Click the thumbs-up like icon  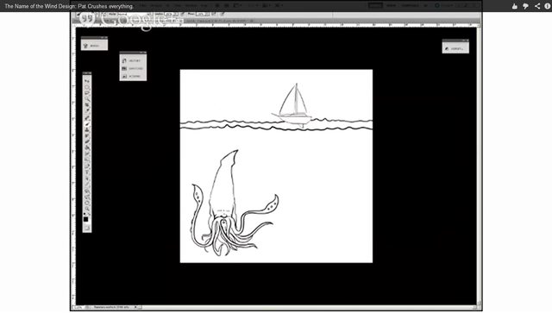(515, 6)
